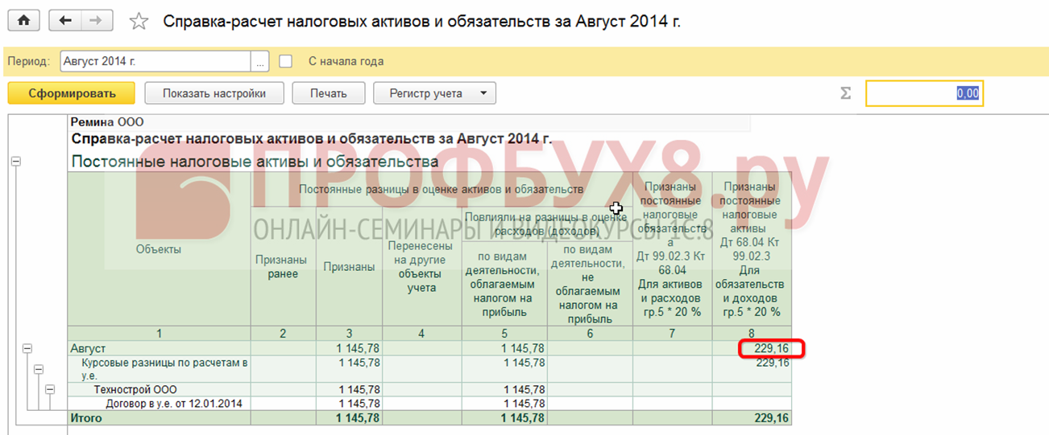Image resolution: width=1049 pixels, height=435 pixels.
Task: Open the 'Регистр учета' dropdown
Action: 434,93
